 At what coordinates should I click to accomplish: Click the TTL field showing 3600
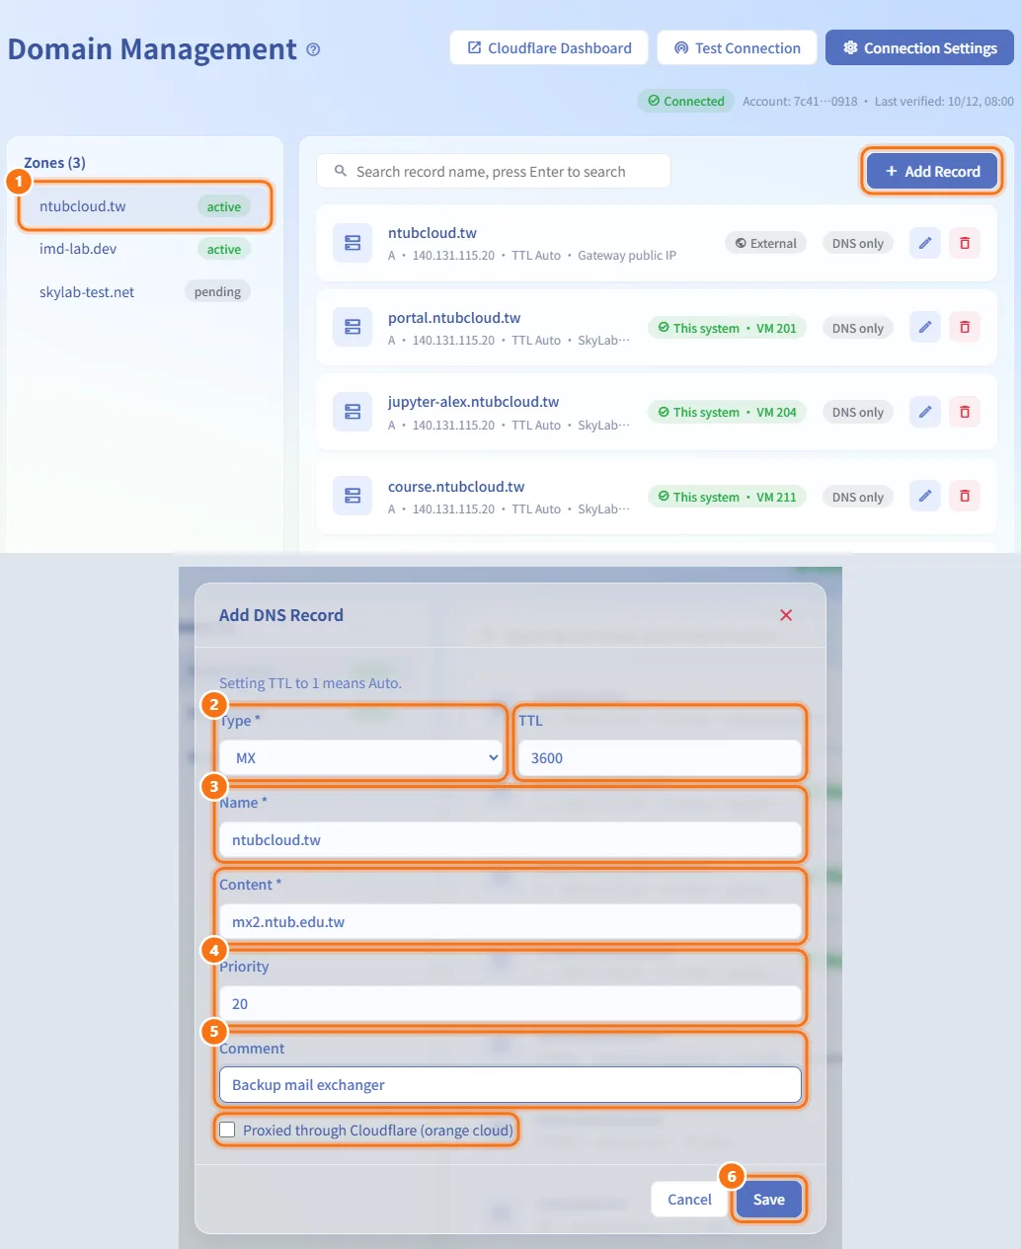660,757
